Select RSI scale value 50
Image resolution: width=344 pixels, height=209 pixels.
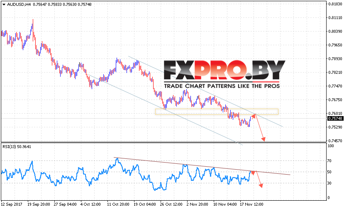pos(329,172)
